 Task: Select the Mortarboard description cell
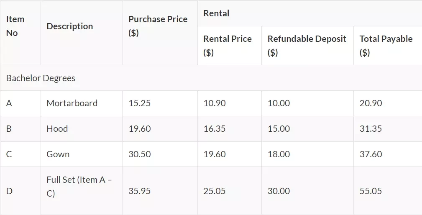pos(82,103)
